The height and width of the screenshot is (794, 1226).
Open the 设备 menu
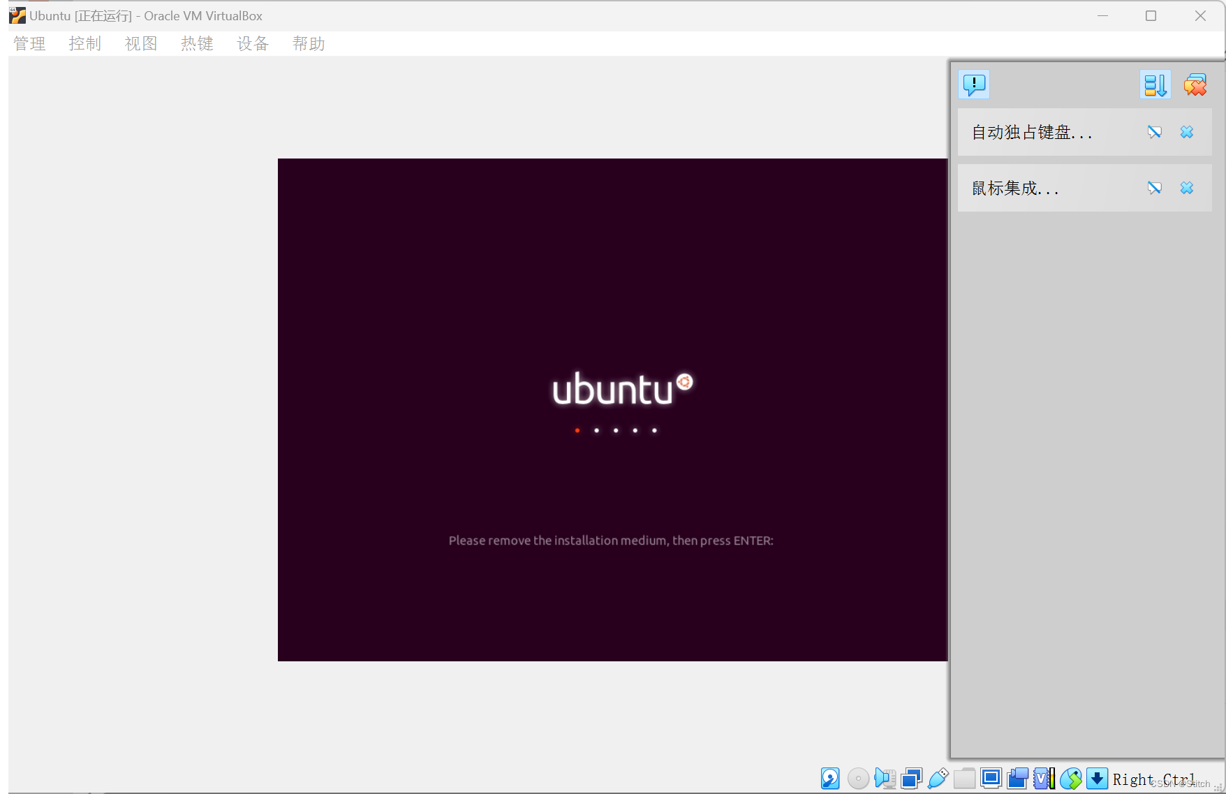[x=253, y=44]
